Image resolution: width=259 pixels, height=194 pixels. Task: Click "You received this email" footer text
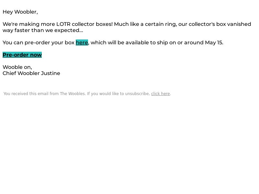[26, 94]
